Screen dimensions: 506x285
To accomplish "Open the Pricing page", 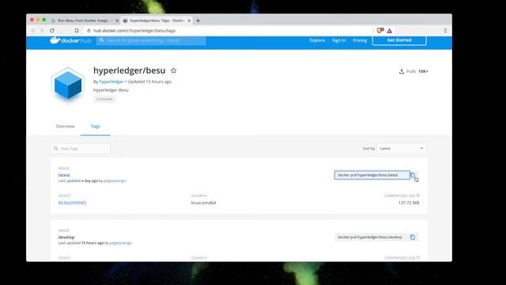I will click(360, 40).
